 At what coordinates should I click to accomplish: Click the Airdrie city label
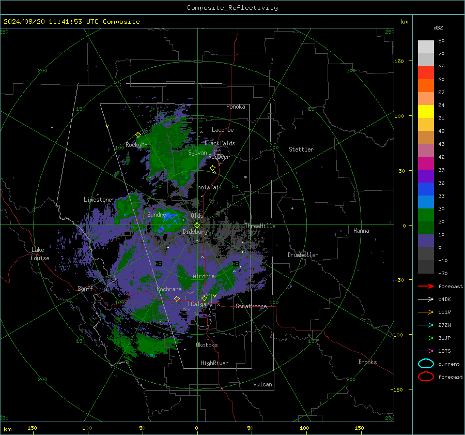[x=204, y=276]
